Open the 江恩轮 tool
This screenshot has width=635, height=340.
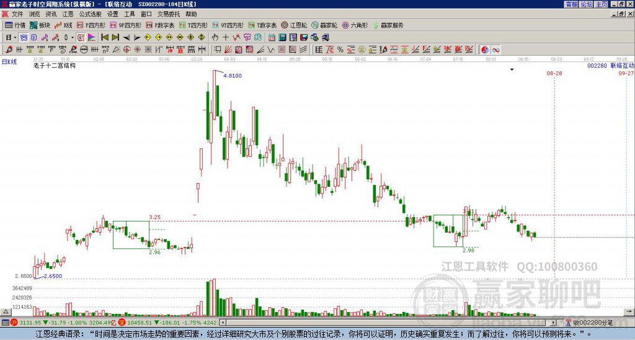coord(294,25)
